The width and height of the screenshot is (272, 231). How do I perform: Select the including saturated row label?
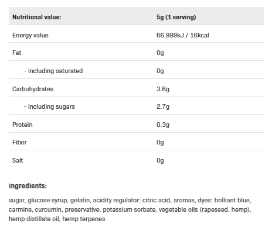pyautogui.click(x=53, y=71)
